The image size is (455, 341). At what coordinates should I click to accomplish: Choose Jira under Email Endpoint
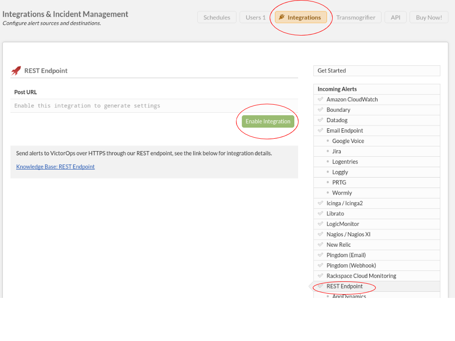point(337,152)
